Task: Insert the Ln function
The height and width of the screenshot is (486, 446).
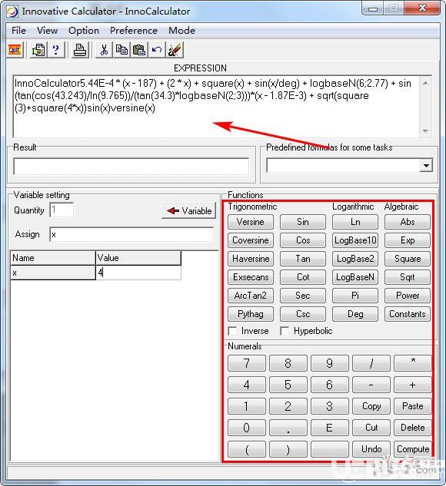Action: pos(355,222)
